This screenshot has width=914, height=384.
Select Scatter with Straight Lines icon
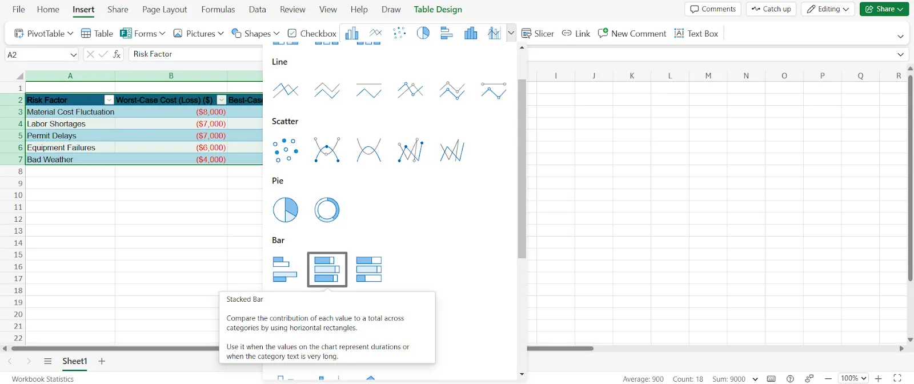(452, 150)
